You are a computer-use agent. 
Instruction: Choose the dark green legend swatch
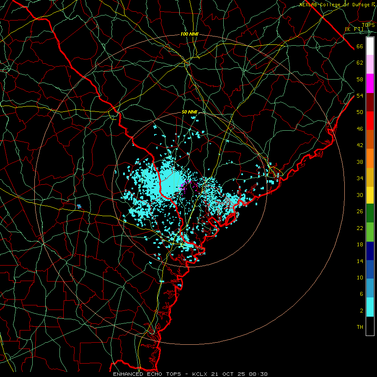(370, 213)
